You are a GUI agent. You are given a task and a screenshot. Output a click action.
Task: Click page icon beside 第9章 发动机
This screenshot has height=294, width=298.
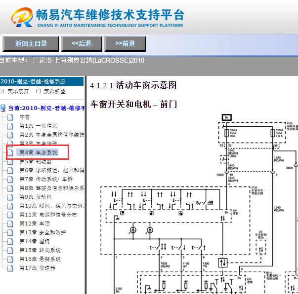click(x=10, y=197)
